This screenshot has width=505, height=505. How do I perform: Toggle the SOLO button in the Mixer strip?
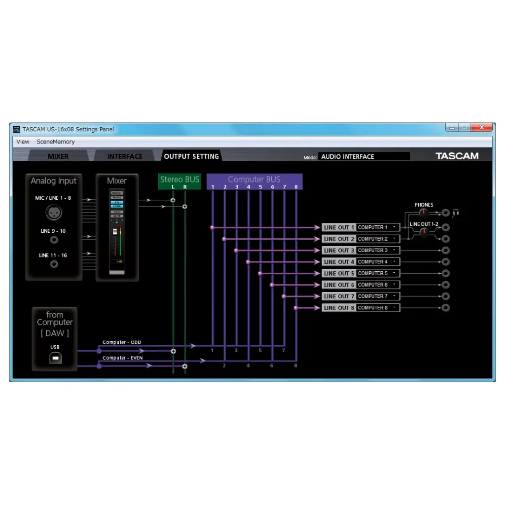point(116,212)
